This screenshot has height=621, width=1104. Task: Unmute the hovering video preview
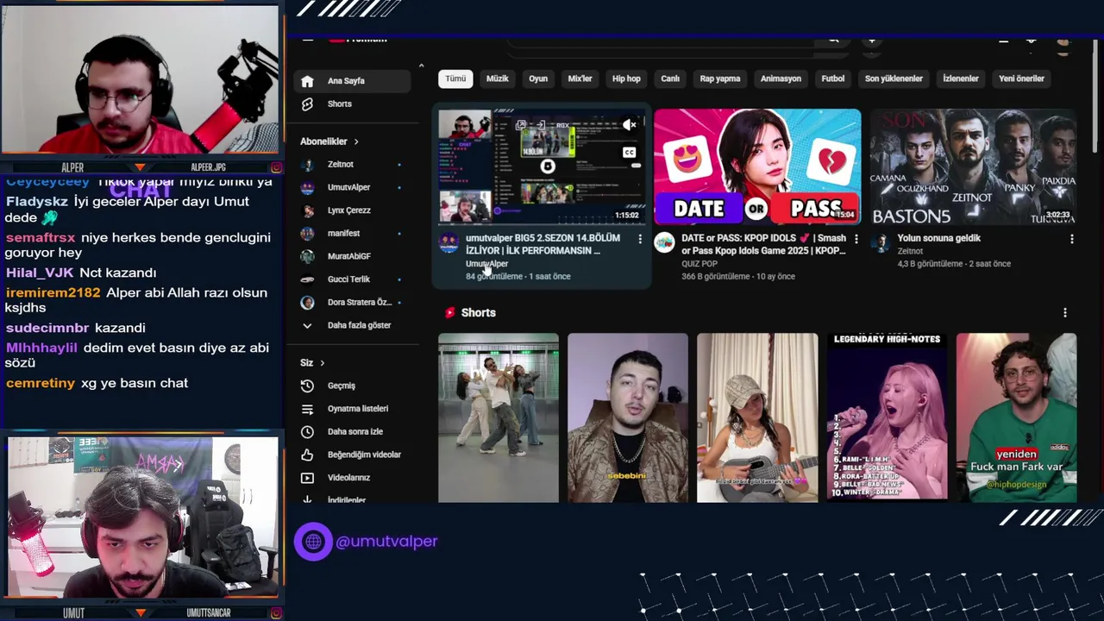coord(630,125)
